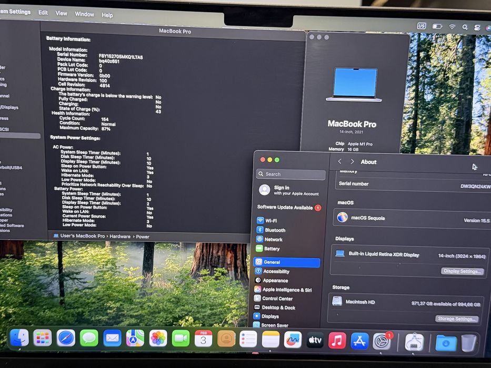Open Contacts app in the Dock

point(226,339)
